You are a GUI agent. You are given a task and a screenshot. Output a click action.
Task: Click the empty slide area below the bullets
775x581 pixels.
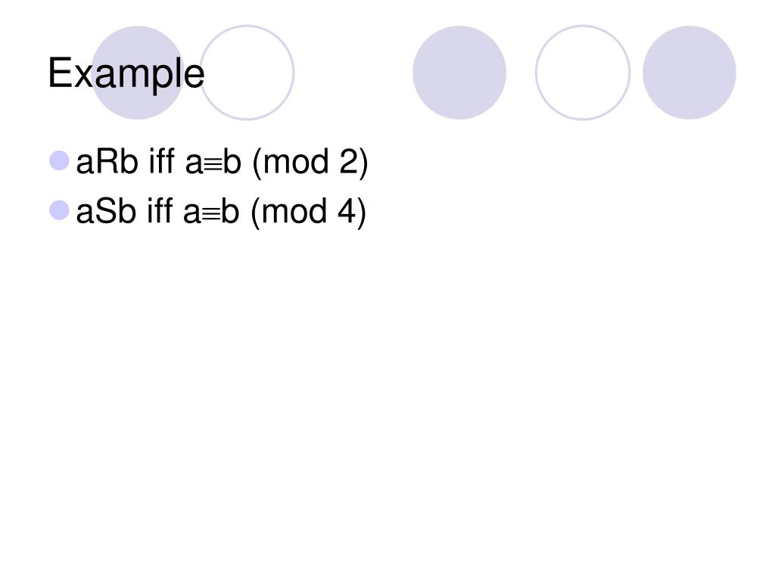coord(387,395)
